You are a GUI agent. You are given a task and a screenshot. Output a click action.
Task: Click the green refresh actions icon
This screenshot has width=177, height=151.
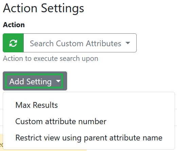[13, 43]
